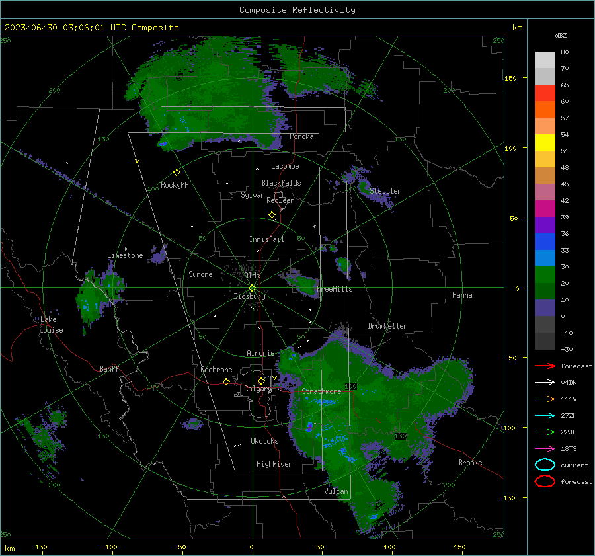Select the 39 dBZ purple color swatch
Viewport: 595px width, 556px height.
click(x=545, y=225)
